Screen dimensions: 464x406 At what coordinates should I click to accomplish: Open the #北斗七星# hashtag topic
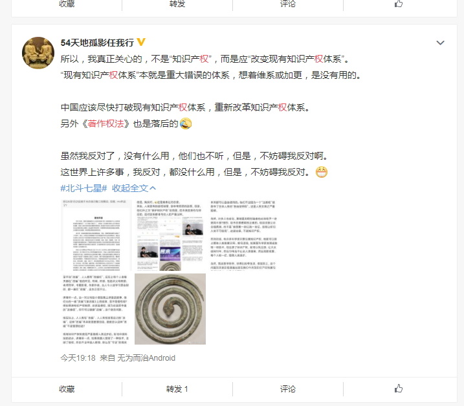pos(83,188)
